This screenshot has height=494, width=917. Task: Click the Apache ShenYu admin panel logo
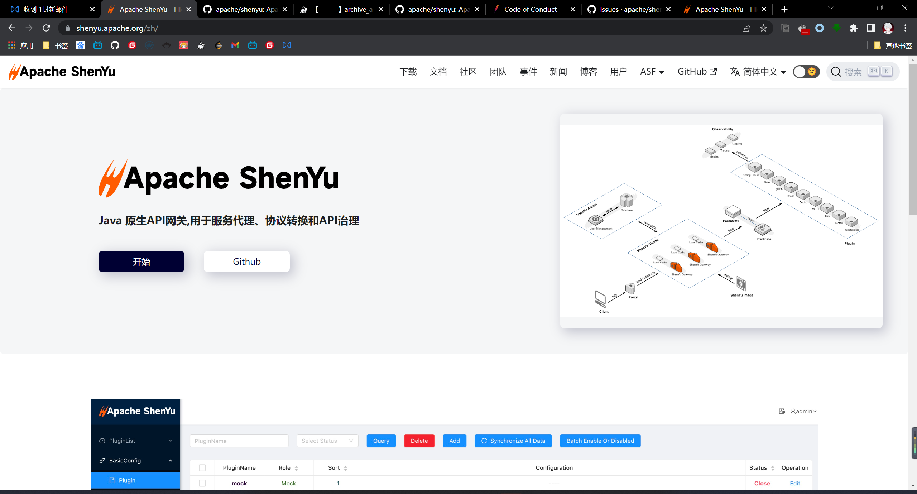[135, 411]
